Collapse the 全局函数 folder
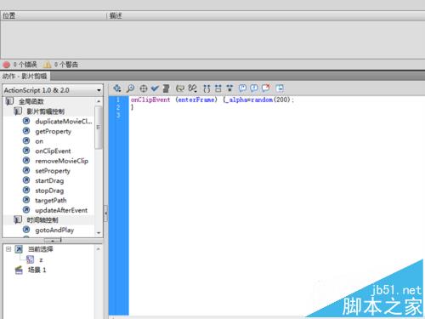The height and width of the screenshot is (319, 425). pos(9,101)
